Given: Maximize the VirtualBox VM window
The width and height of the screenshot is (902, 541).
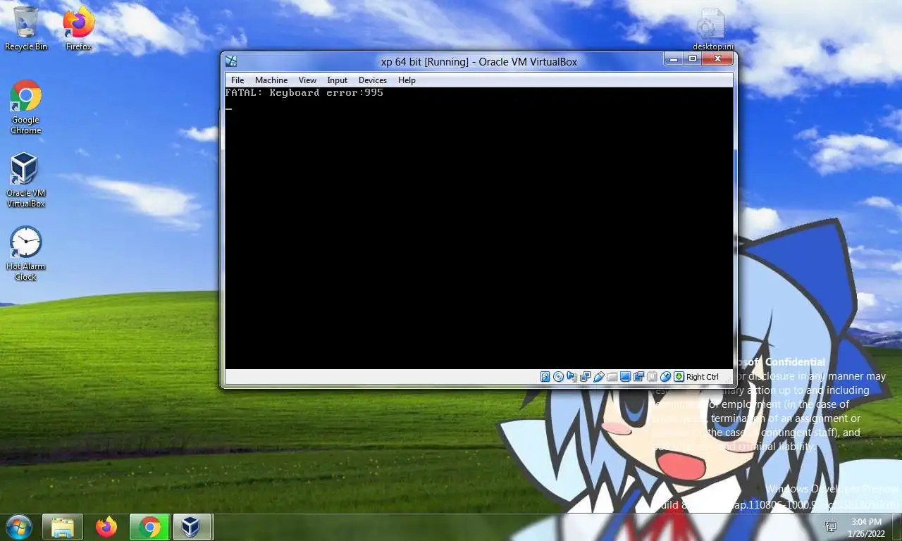Looking at the screenshot, I should tap(693, 59).
